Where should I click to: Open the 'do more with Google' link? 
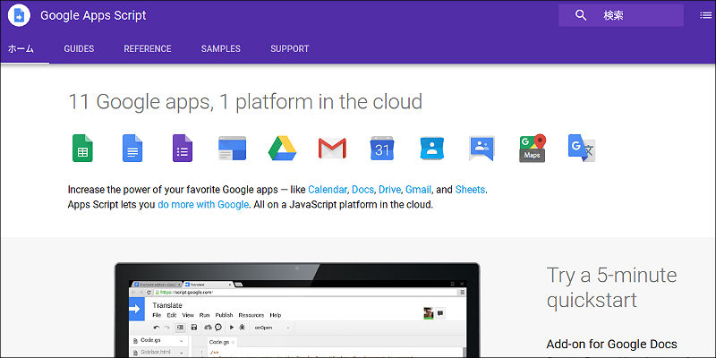(x=203, y=205)
